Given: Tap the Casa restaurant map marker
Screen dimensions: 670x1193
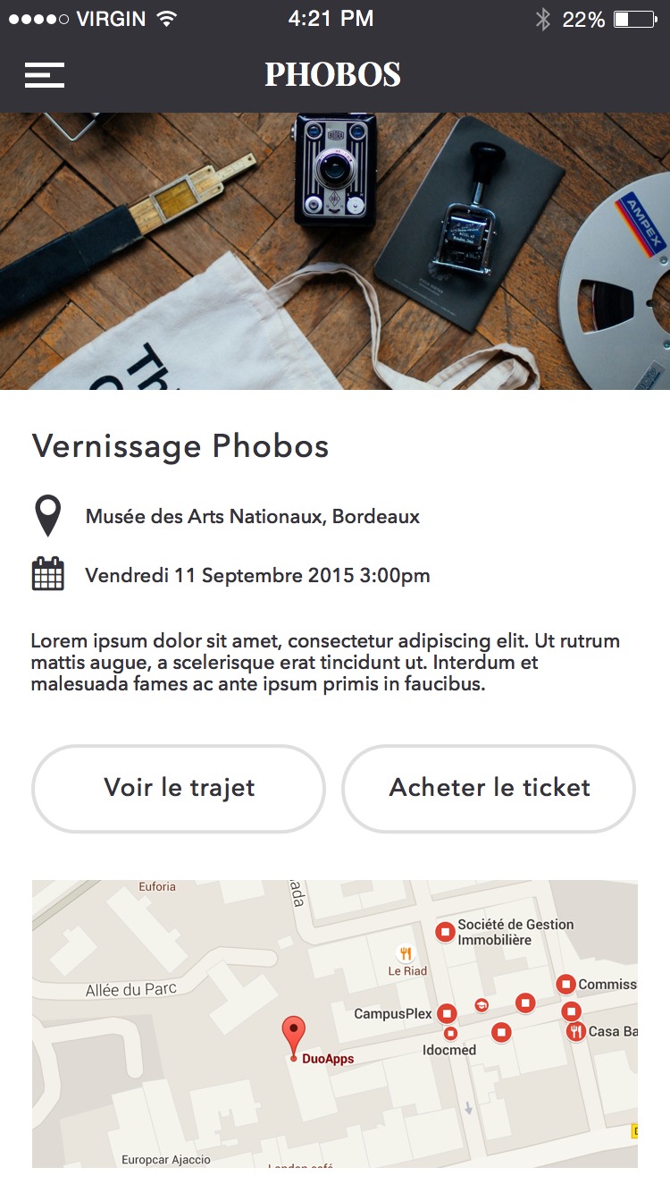Looking at the screenshot, I should click(575, 1031).
